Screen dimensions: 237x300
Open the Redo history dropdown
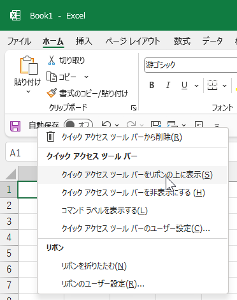click(x=141, y=125)
